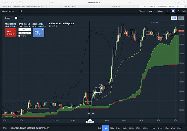Click the privacy shield icon beside address bar

[x=52, y=2]
